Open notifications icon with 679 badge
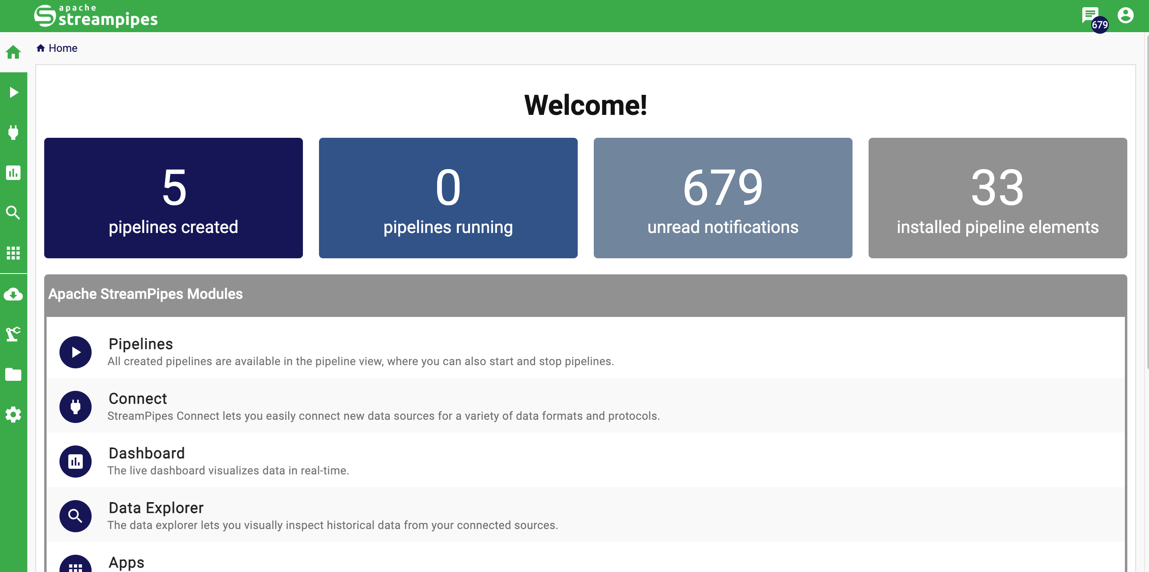The width and height of the screenshot is (1149, 572). 1090,16
